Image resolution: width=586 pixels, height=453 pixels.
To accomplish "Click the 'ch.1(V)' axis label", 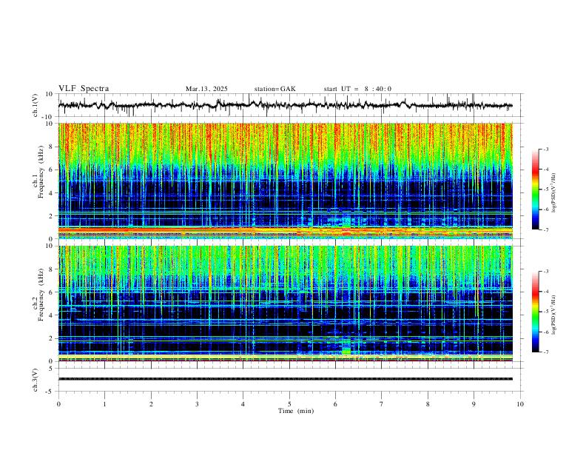I will pos(36,105).
